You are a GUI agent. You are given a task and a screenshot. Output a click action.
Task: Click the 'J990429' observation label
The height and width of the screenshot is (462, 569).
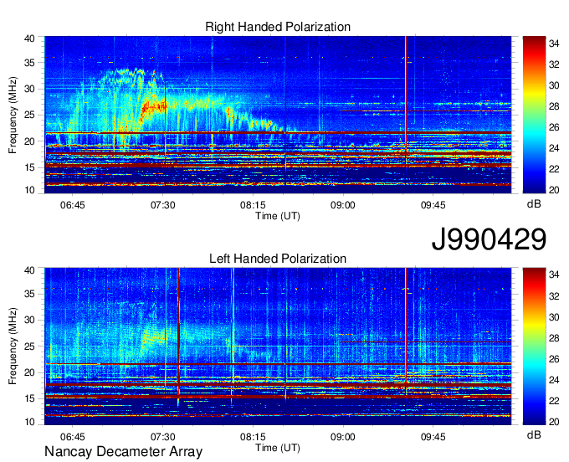click(x=489, y=239)
